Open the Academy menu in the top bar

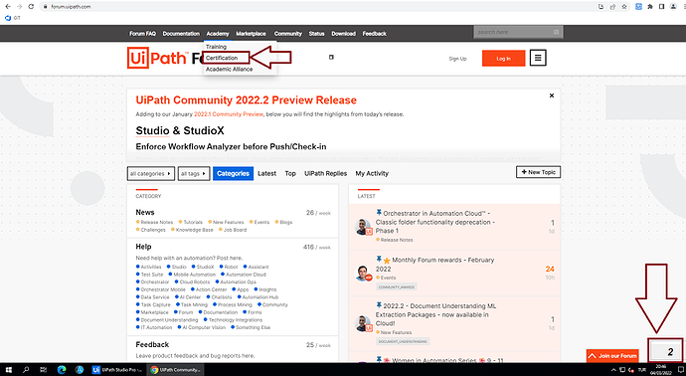pyautogui.click(x=218, y=34)
